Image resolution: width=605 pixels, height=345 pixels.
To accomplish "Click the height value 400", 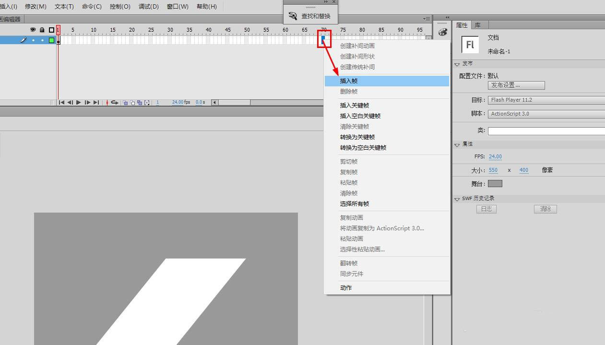I will [524, 170].
